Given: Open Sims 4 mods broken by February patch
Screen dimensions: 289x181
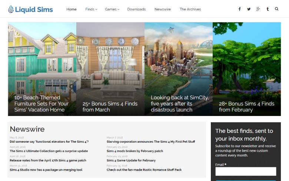Looking at the screenshot, I should pos(135,151).
